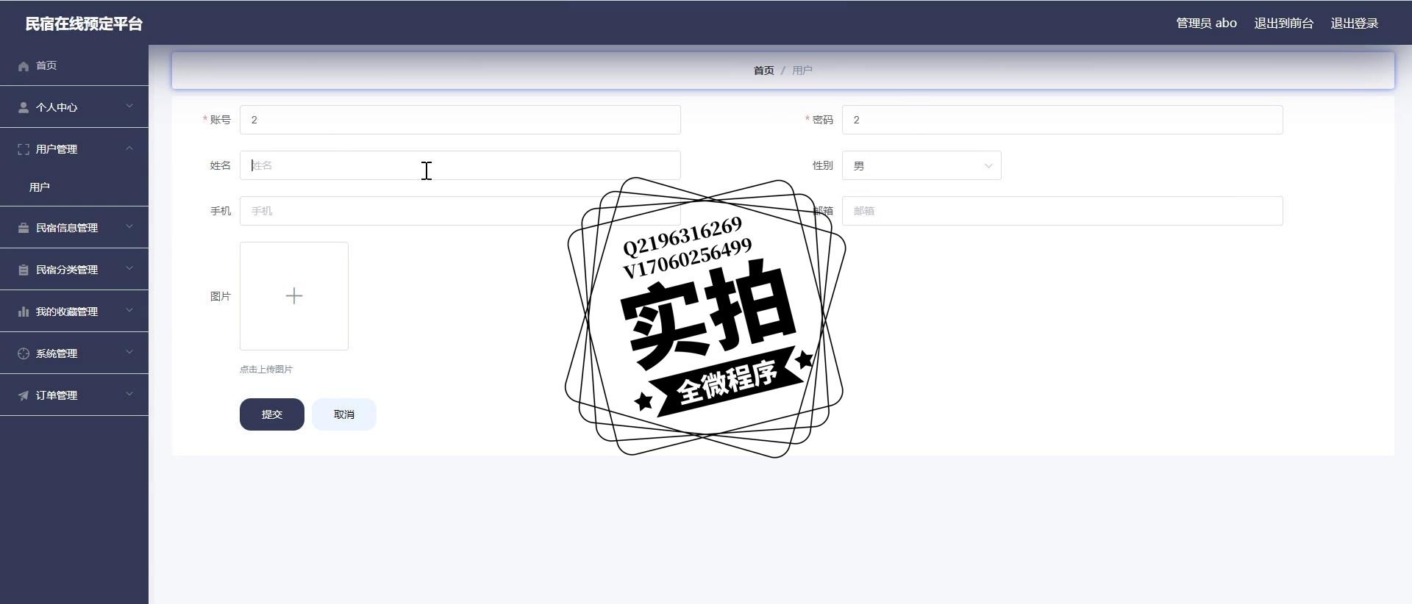Expand the 我的收藏管理 chevron
Image resolution: width=1412 pixels, height=604 pixels.
(129, 311)
